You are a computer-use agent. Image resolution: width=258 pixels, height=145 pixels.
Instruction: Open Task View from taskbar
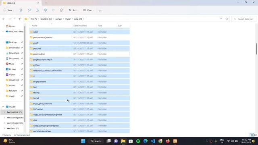click(x=108, y=141)
